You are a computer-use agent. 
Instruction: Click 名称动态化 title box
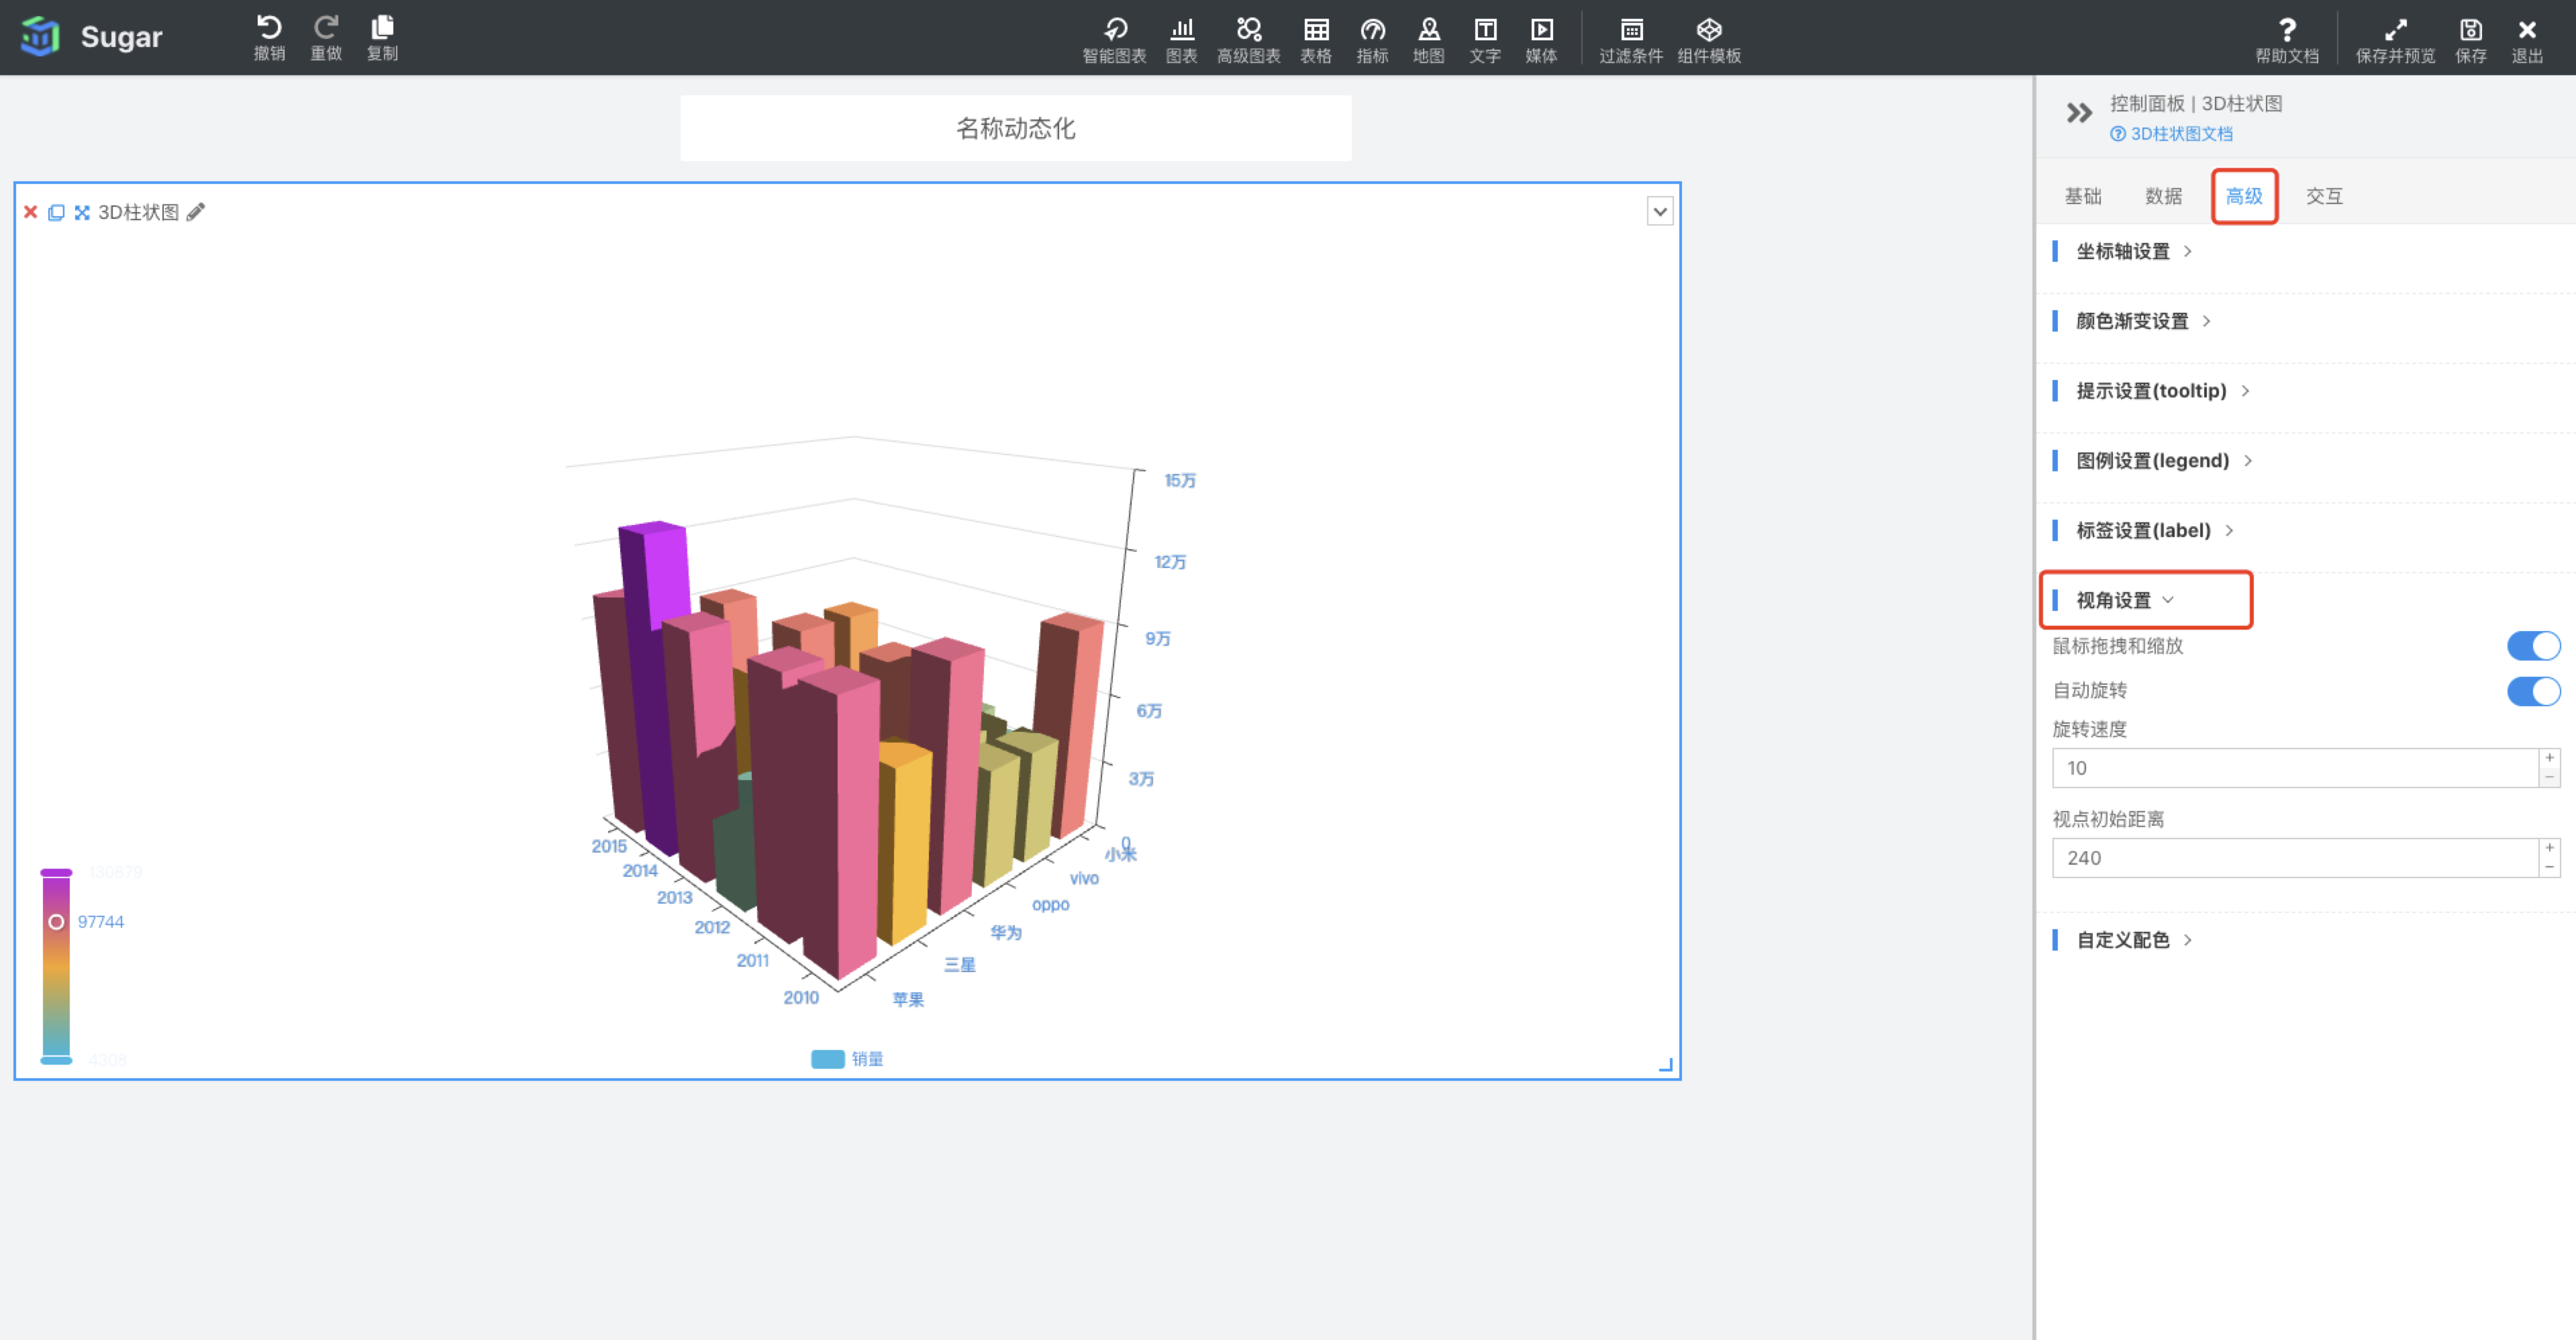coord(1015,128)
